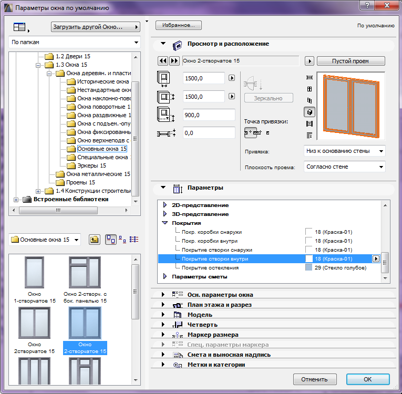Viewport: 402px width, 394px height.
Task: Click window width dimension icon
Action: (166, 79)
